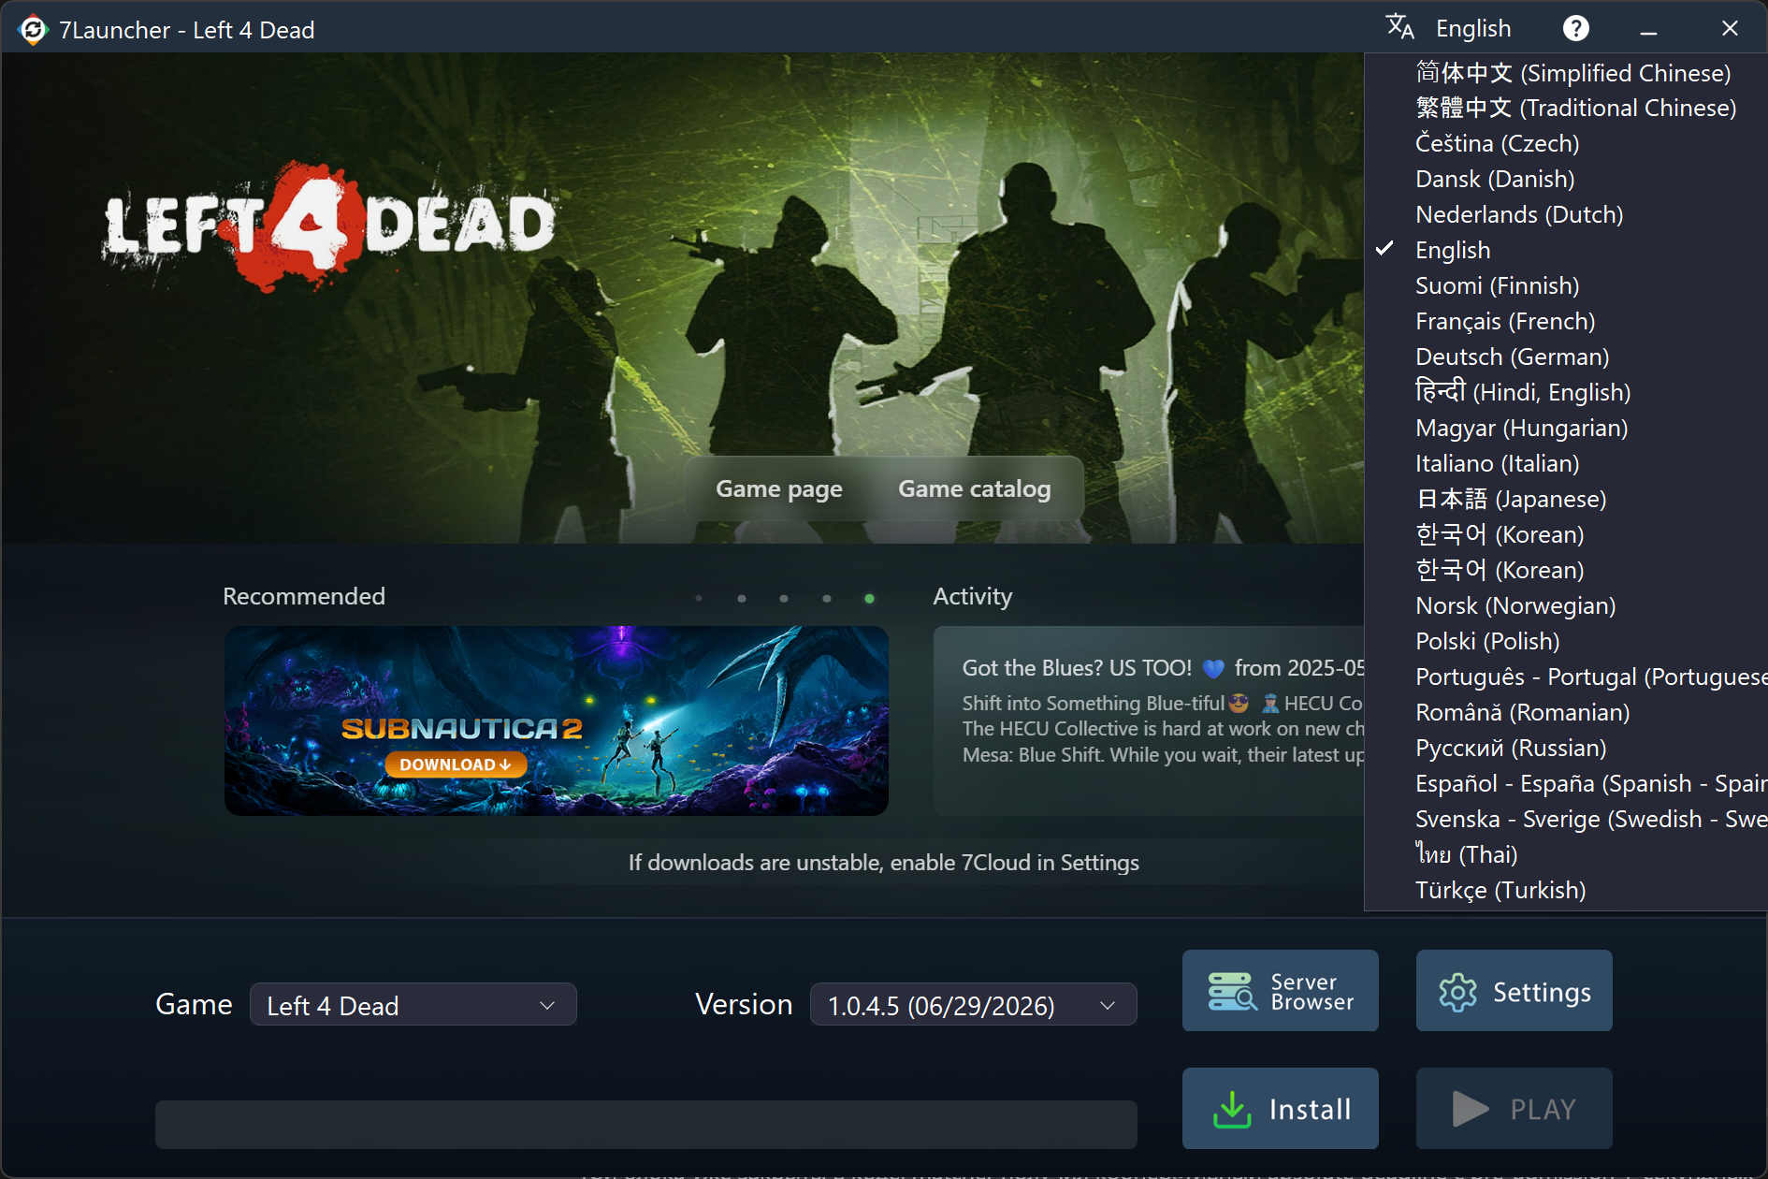Open the Subnautica 2 recommended banner
Image resolution: width=1768 pixels, height=1179 pixels.
pyautogui.click(x=557, y=721)
